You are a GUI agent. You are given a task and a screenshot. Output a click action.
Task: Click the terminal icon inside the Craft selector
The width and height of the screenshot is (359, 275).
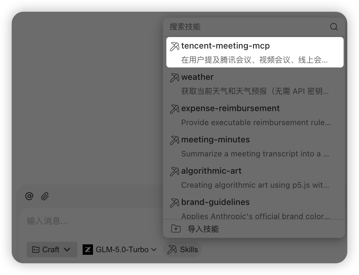(x=35, y=250)
